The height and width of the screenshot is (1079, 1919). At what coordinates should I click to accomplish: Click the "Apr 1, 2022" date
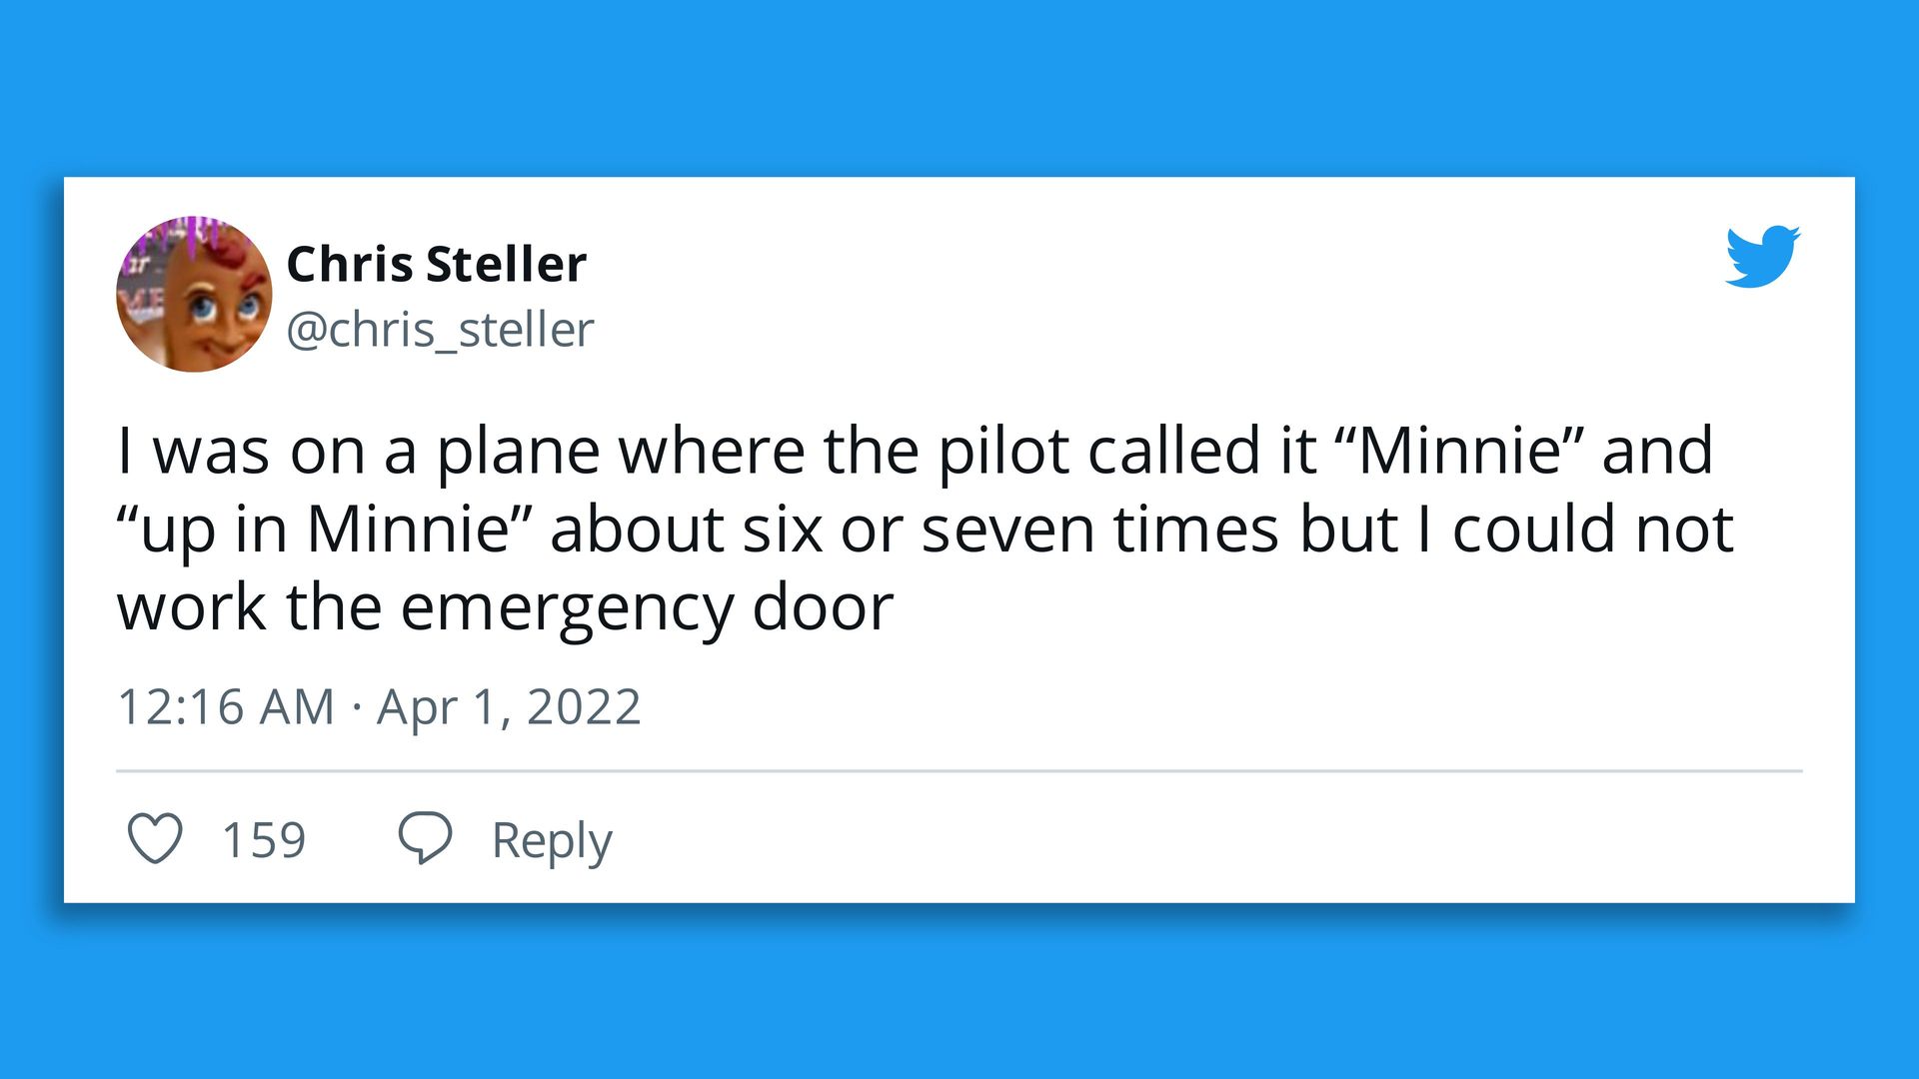pyautogui.click(x=509, y=707)
